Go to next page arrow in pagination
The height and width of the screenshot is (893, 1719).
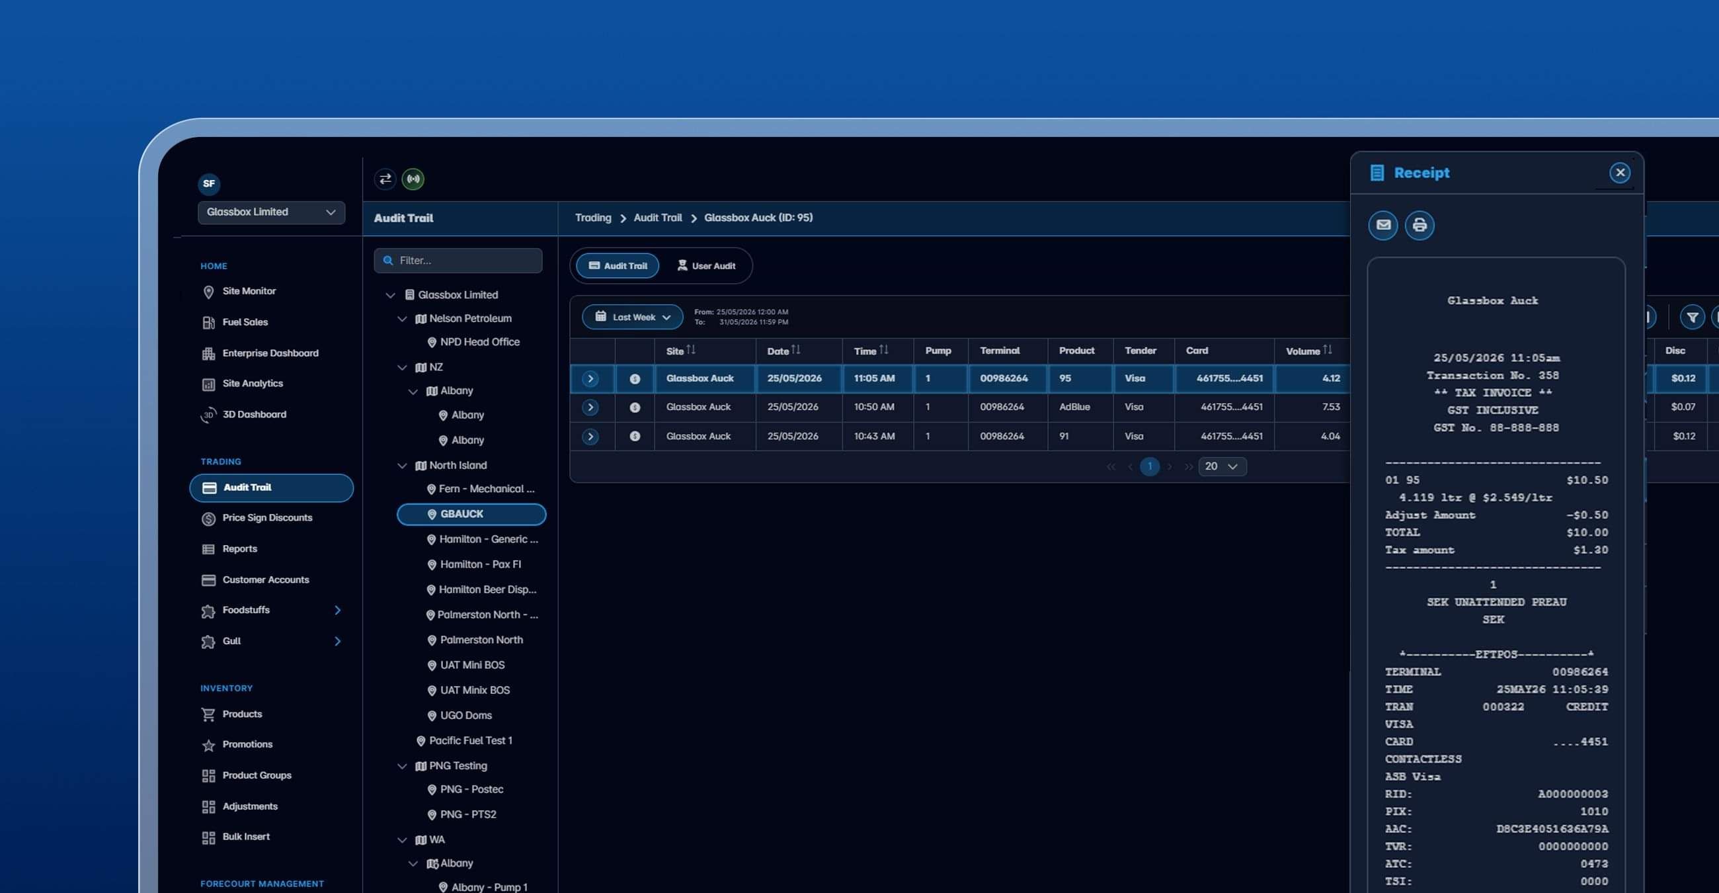coord(1169,466)
